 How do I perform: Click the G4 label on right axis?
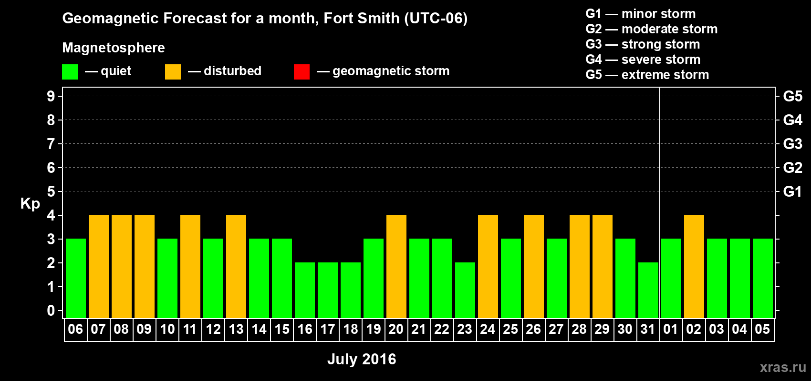click(x=793, y=120)
